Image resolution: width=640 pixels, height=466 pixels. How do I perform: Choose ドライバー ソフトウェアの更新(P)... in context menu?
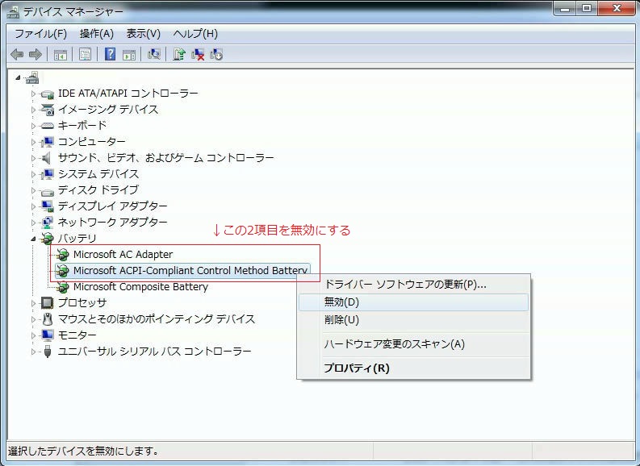coord(413,284)
